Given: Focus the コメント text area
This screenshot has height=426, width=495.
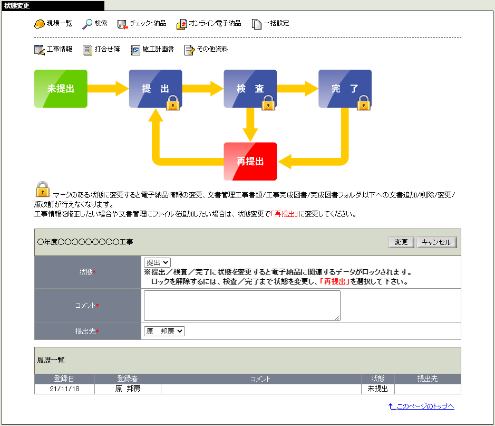Looking at the screenshot, I should click(242, 306).
